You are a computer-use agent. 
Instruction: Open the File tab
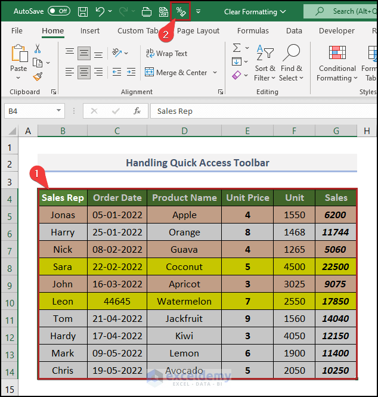17,31
